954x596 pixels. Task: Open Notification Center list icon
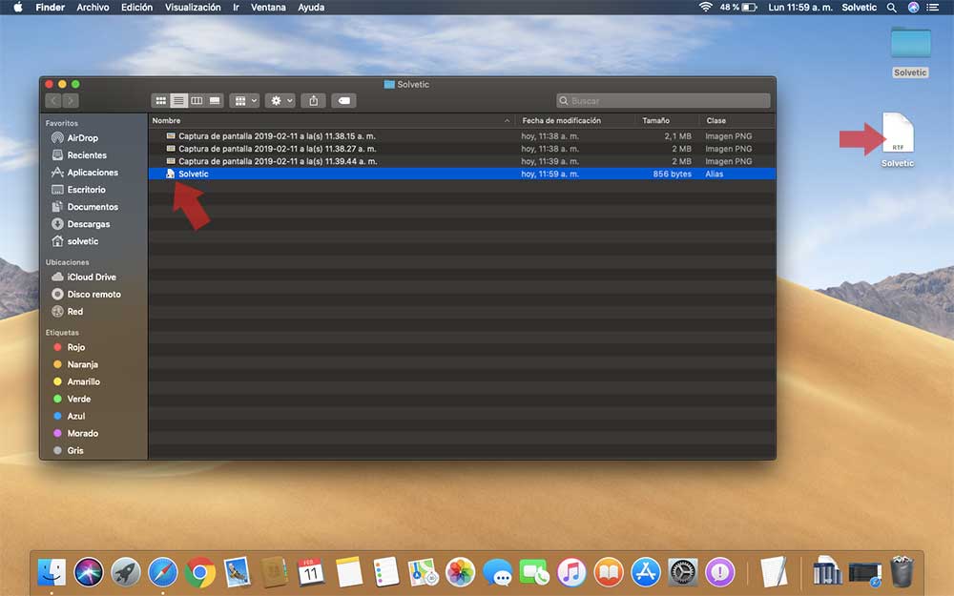[932, 8]
